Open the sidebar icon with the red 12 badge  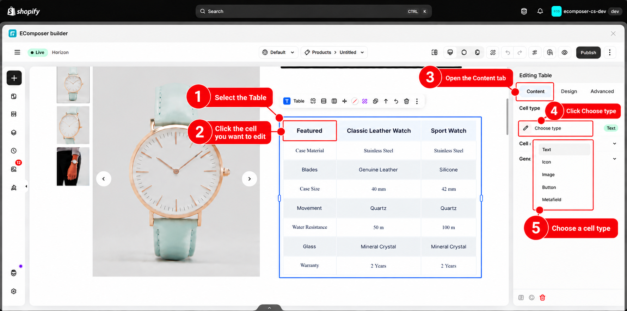[14, 169]
